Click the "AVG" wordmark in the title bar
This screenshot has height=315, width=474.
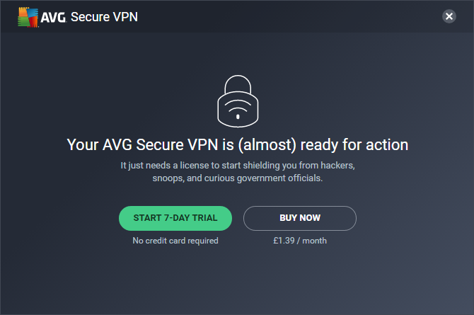point(52,16)
